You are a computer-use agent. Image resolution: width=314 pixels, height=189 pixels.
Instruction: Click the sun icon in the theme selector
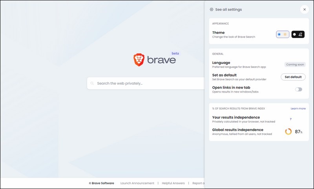[x=285, y=35]
